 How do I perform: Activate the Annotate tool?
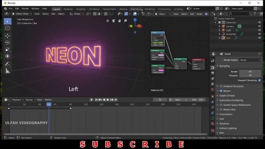(7, 64)
